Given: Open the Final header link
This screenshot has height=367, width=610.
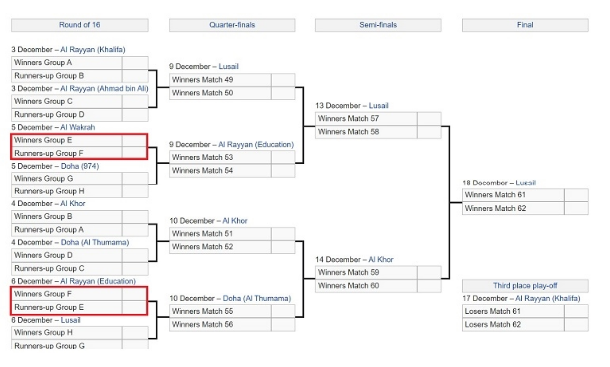Looking at the screenshot, I should coord(525,25).
